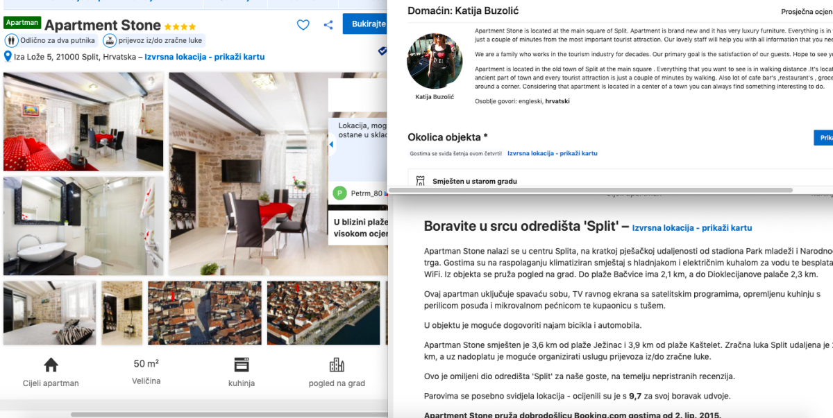Open the aerial waterfront view thumbnail
Viewport: 833px width, 418px height.
[323, 313]
